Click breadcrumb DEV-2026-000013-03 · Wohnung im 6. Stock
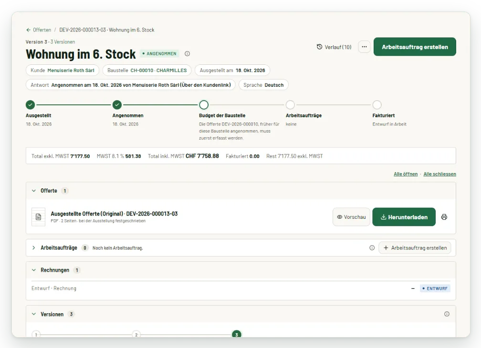This screenshot has width=481, height=348. coord(107,30)
